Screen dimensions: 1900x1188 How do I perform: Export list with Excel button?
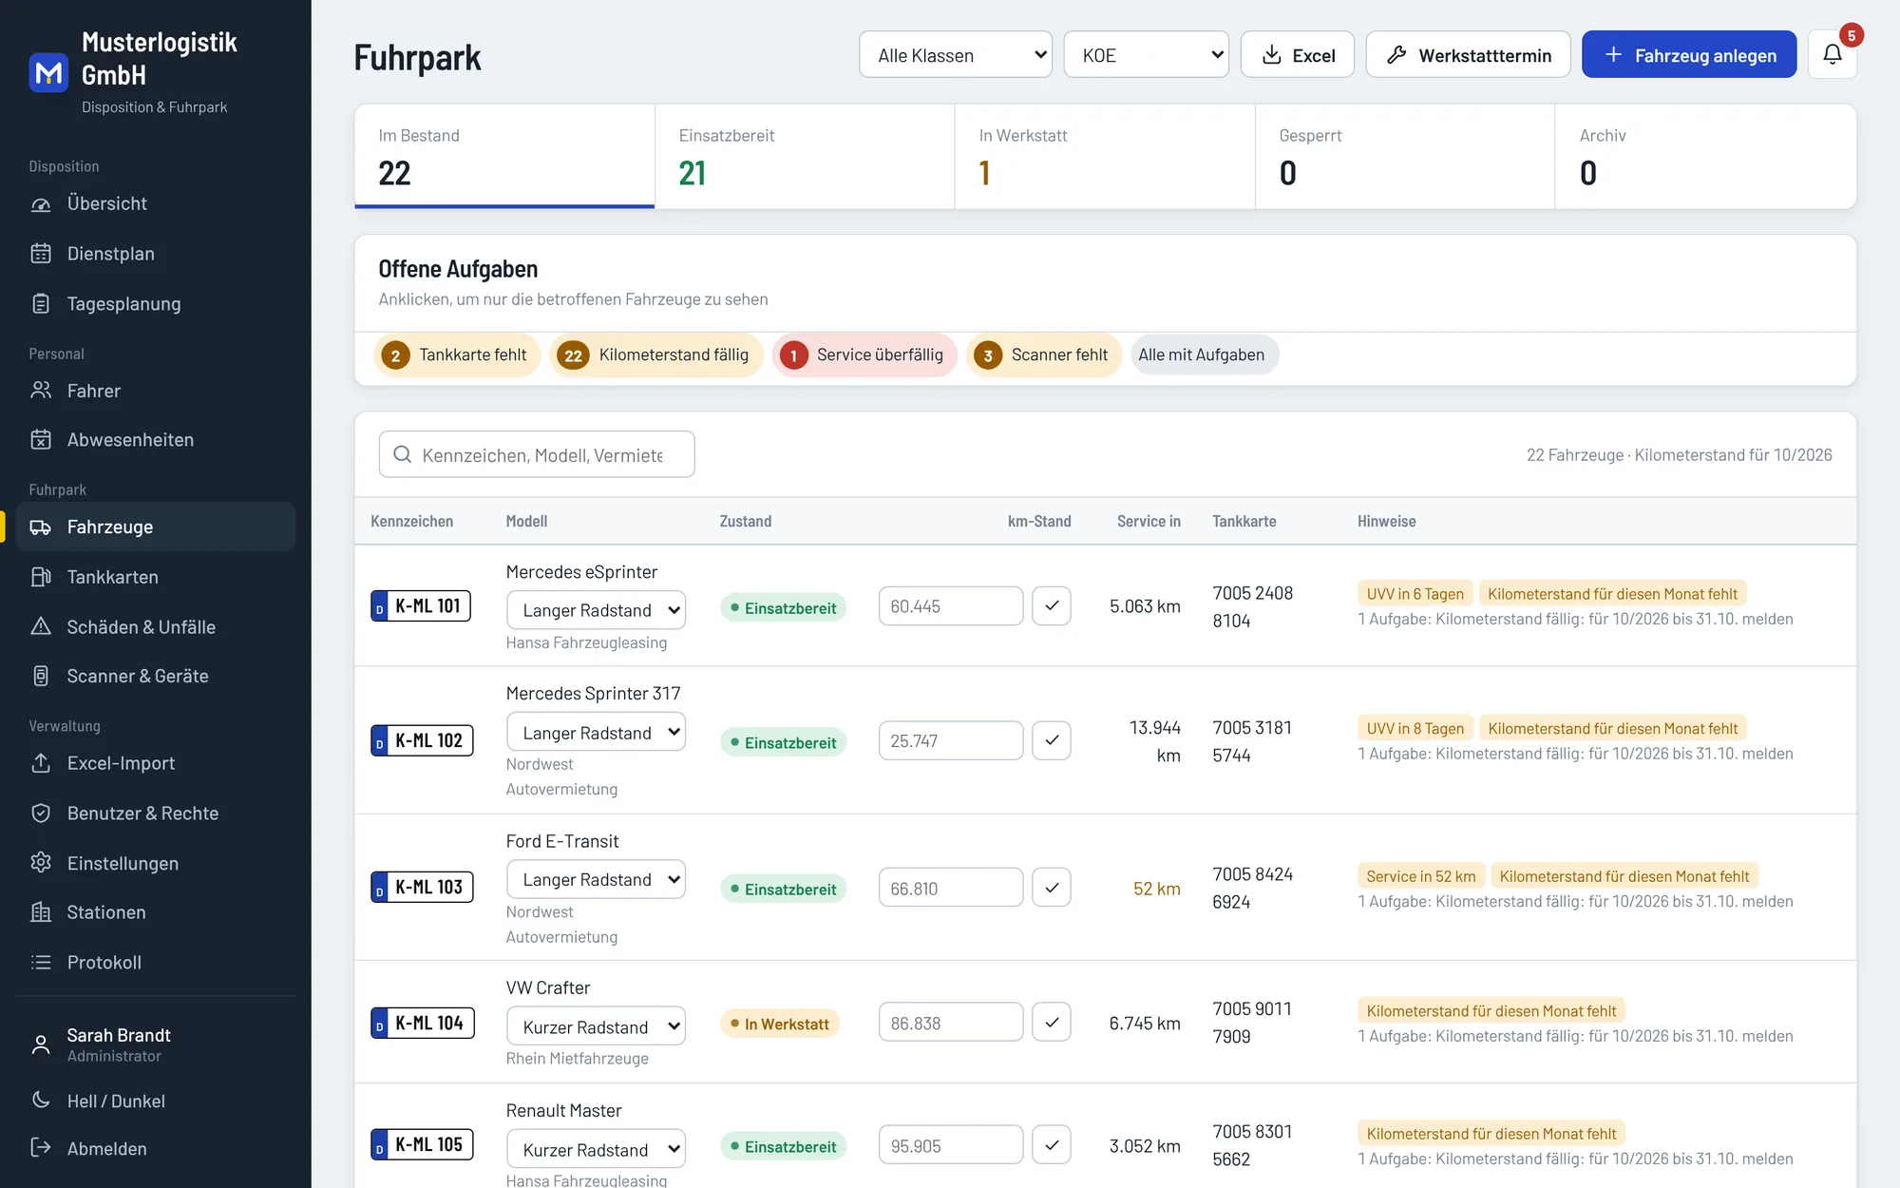(1298, 55)
